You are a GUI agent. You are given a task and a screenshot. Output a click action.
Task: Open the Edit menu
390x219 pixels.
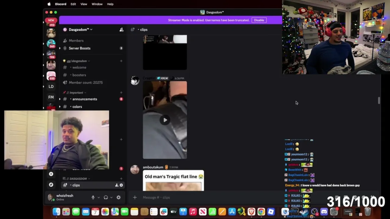click(x=73, y=4)
